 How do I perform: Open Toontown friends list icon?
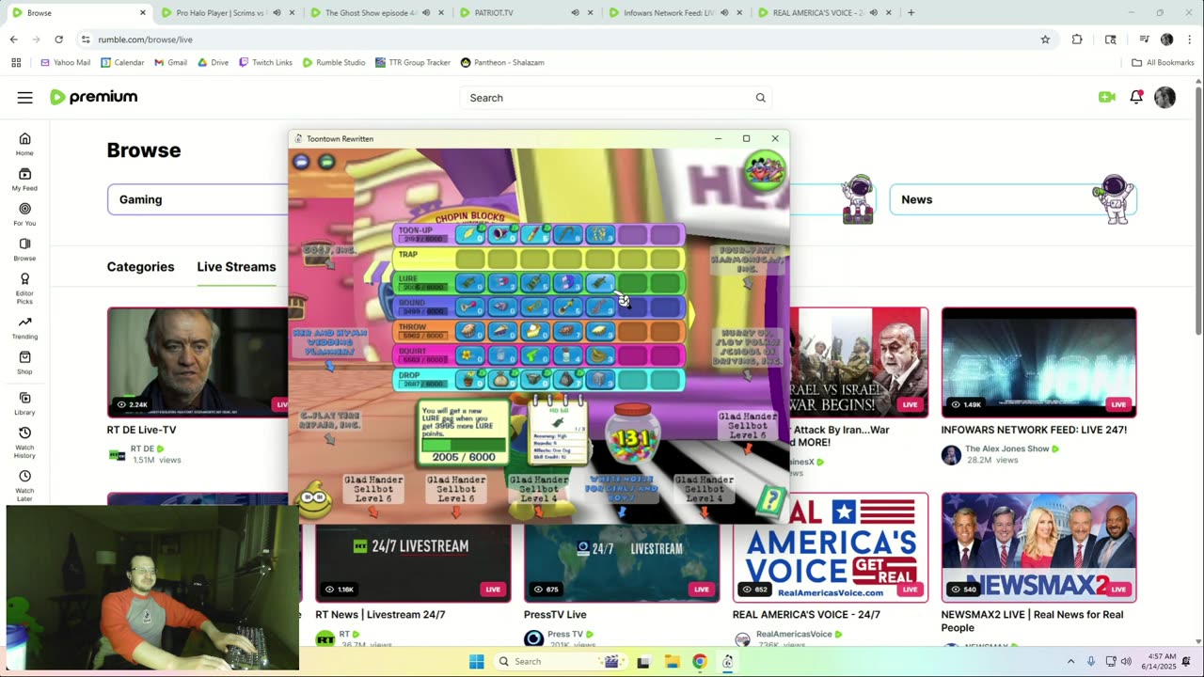pyautogui.click(x=765, y=170)
